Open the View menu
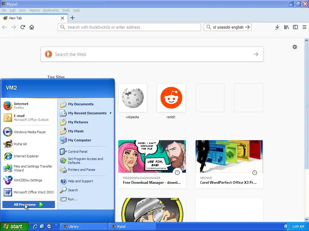 click(22, 10)
